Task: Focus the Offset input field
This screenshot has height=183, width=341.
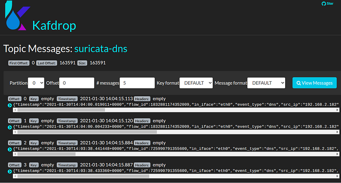Action: pos(77,83)
